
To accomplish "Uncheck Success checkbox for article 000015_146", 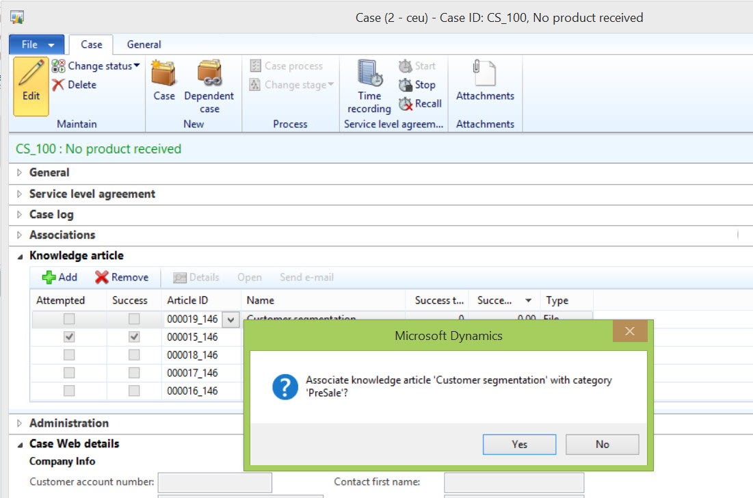I will coord(134,337).
